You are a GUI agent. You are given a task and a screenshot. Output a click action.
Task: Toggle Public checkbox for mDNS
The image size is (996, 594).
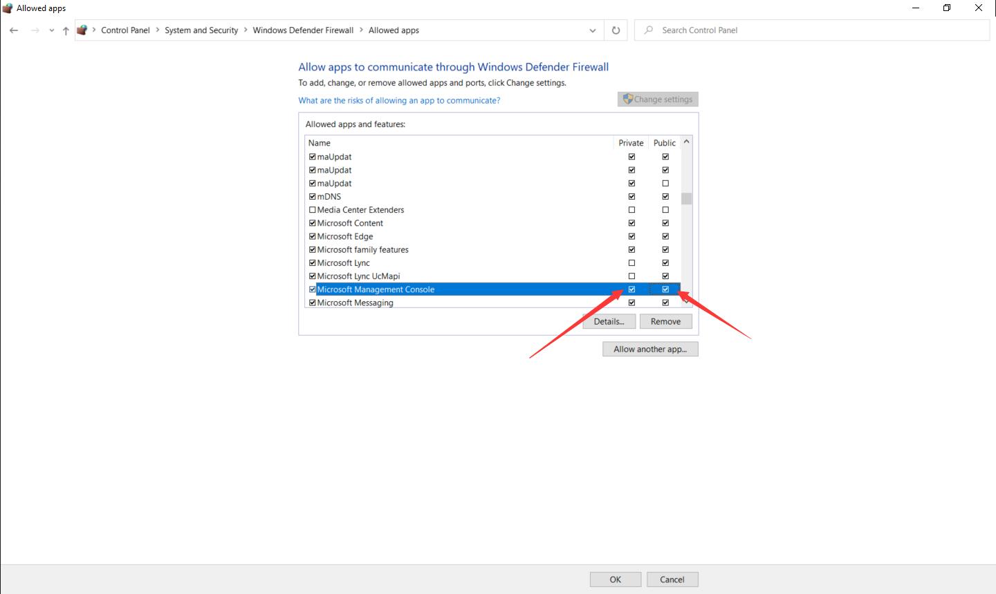point(665,196)
